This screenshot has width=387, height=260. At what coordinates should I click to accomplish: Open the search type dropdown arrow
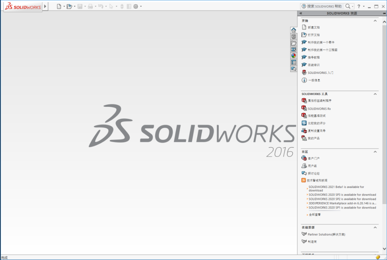(353, 6)
